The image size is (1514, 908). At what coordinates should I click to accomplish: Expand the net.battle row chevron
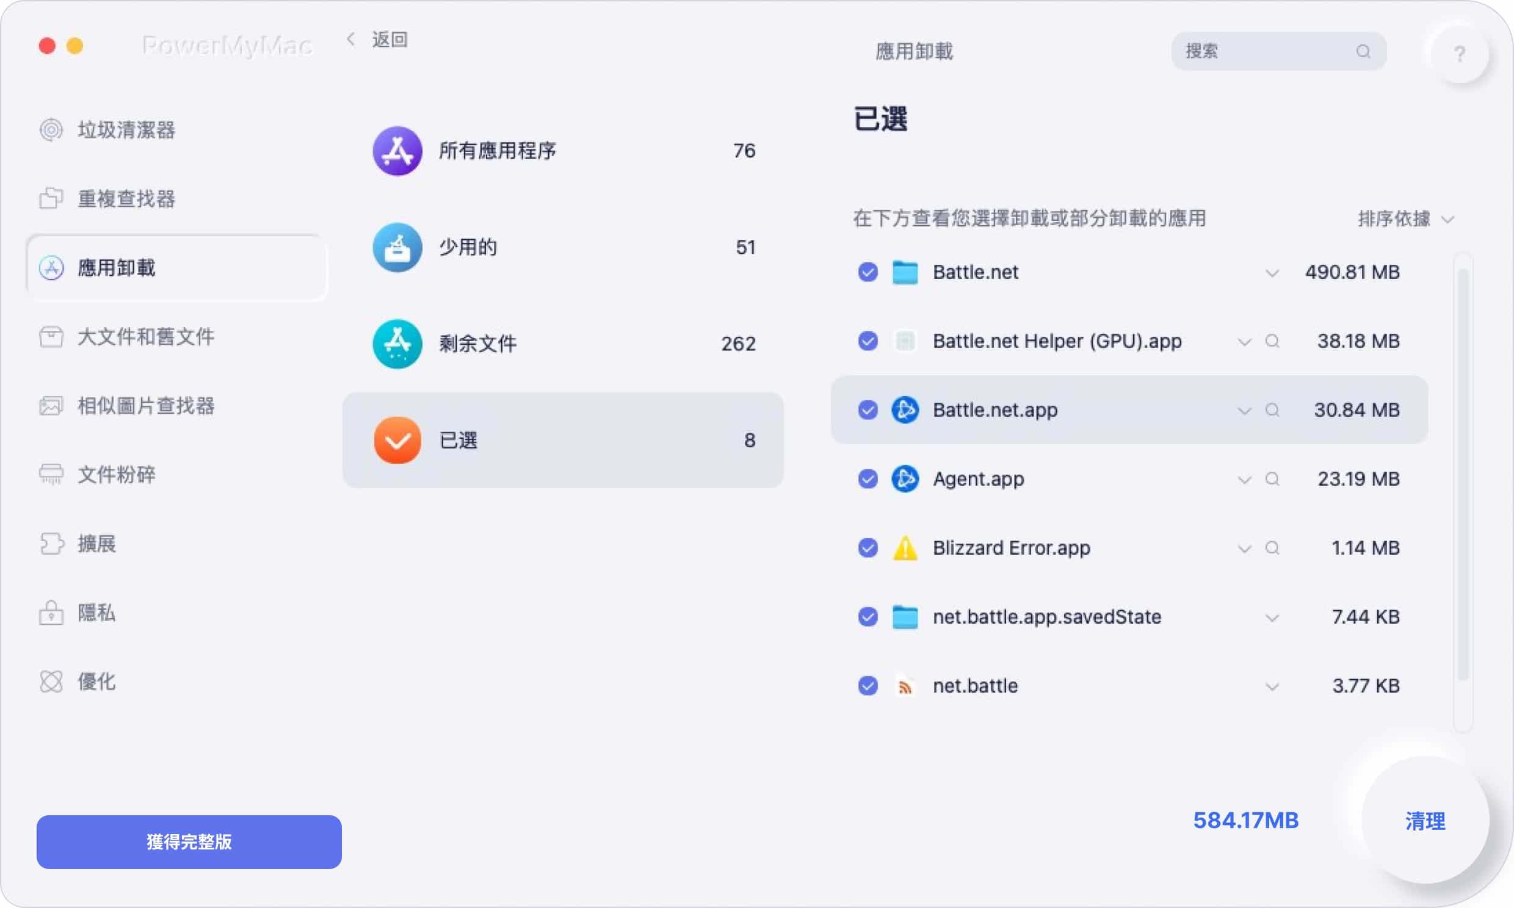click(x=1272, y=686)
